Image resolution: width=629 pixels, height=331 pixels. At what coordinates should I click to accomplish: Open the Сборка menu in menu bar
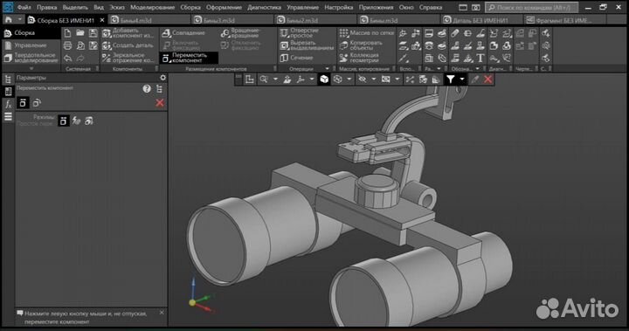[190, 7]
